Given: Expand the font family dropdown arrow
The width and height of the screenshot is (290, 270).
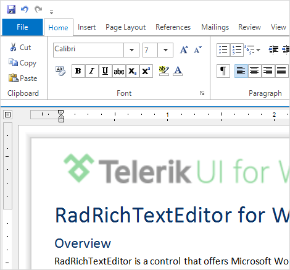Looking at the screenshot, I should (x=131, y=50).
